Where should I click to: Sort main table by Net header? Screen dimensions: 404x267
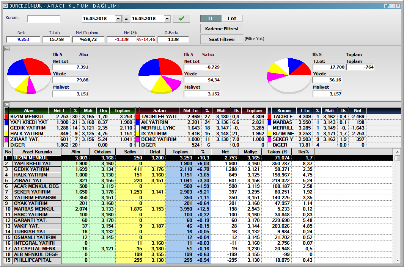pos(225,152)
